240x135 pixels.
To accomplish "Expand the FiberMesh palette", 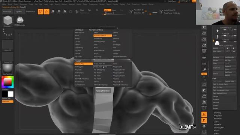I will pyautogui.click(x=217, y=125).
